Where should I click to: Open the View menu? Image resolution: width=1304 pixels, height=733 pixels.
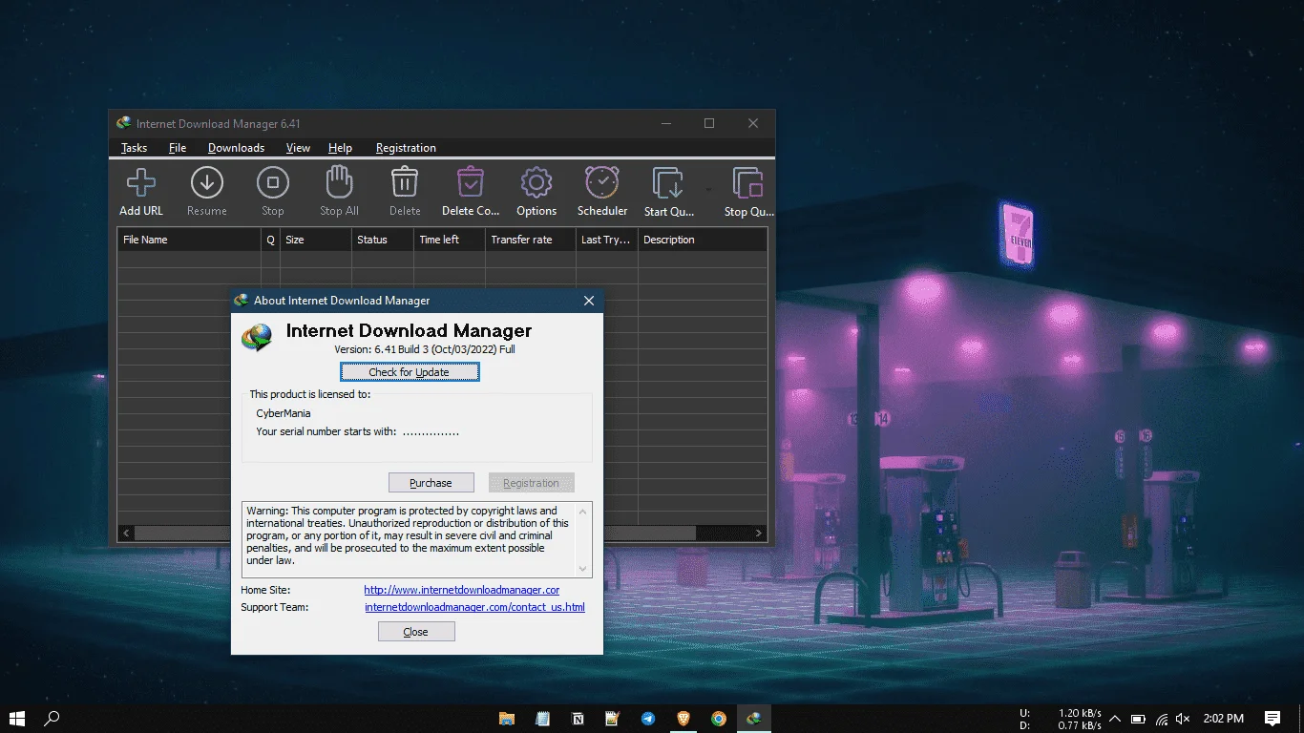click(298, 148)
